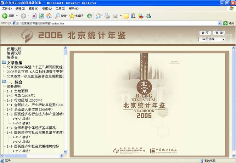Click the address bar URL field

[117, 23]
